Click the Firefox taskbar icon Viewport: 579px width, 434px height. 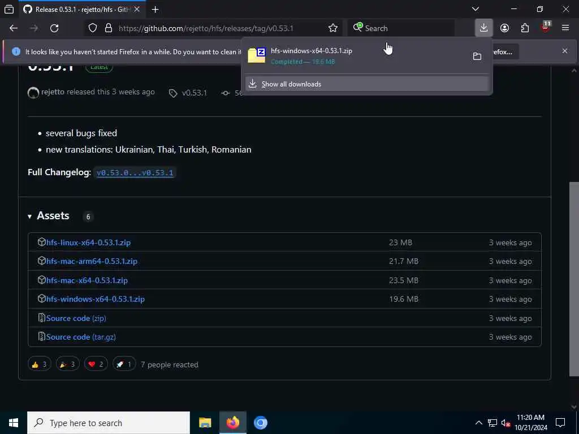click(232, 423)
